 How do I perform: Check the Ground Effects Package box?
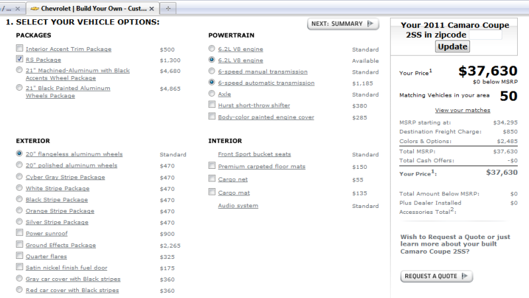20,244
